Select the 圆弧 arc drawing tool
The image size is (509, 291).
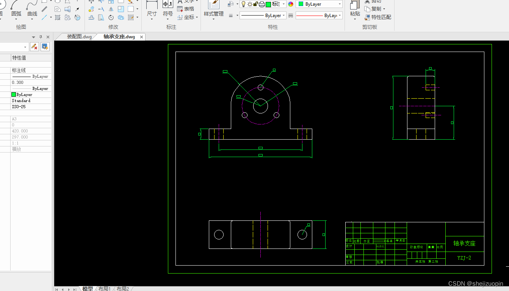click(16, 9)
